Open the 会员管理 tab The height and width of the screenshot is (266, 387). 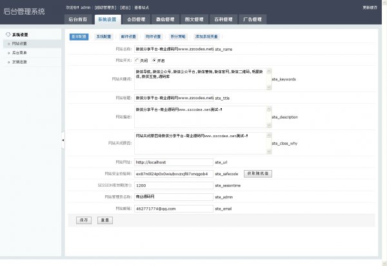point(136,19)
